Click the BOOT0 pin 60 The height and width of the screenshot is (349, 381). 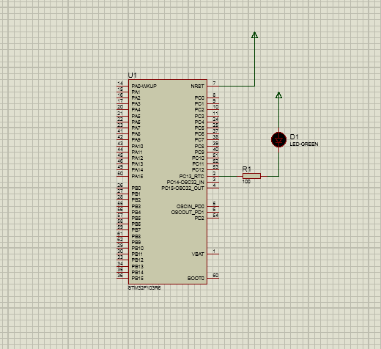click(x=213, y=278)
